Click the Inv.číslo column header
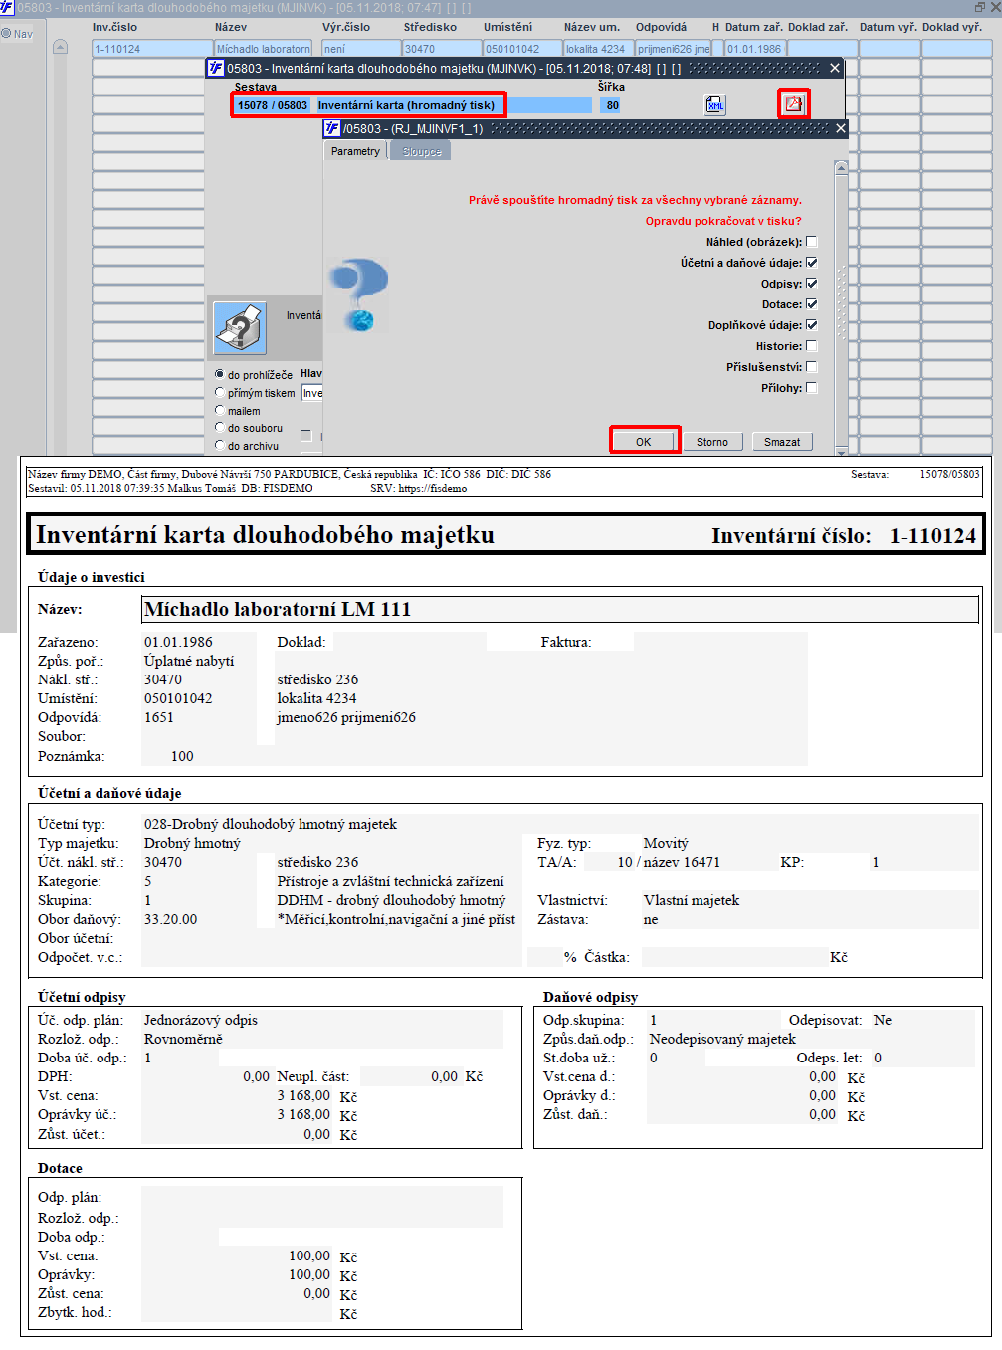The height and width of the screenshot is (1350, 1002). pos(114,27)
